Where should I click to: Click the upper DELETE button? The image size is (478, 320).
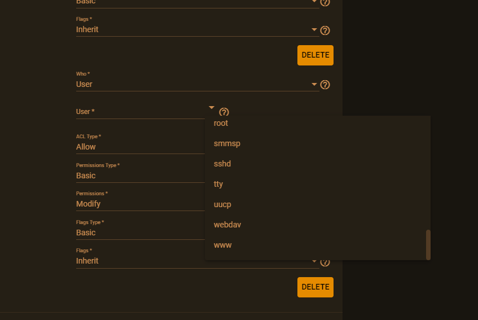pyautogui.click(x=315, y=55)
